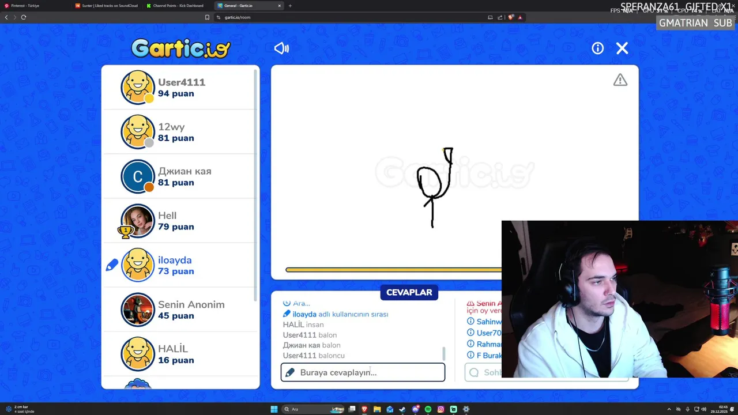
Task: Reload the gartic.io page
Action: (x=24, y=17)
